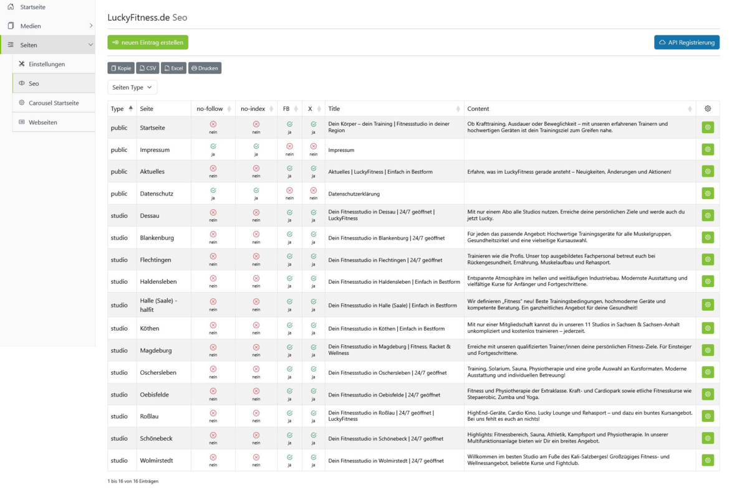Open the Seiten Type dropdown
This screenshot has width=732, height=498.
point(132,87)
